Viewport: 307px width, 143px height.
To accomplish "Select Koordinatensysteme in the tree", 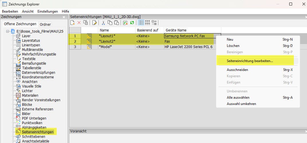I will coord(38,77).
